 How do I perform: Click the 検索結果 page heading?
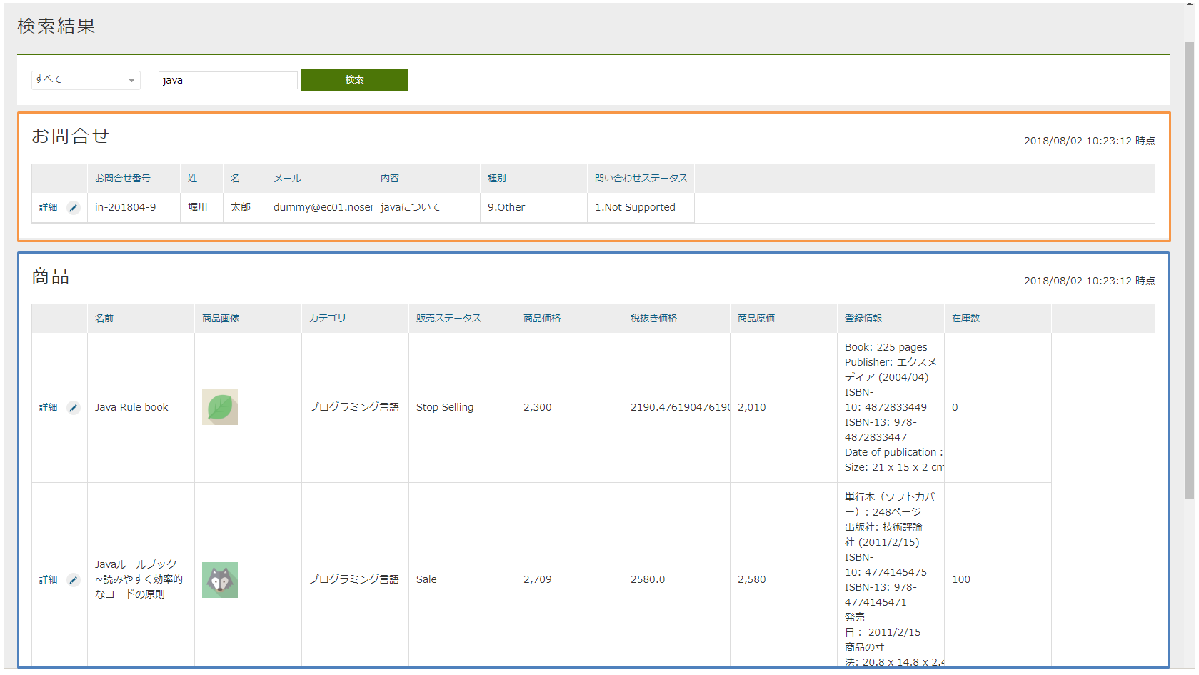pyautogui.click(x=56, y=26)
